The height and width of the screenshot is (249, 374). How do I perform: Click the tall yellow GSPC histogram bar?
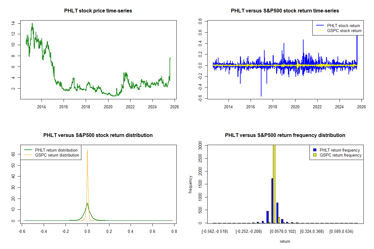(274, 184)
